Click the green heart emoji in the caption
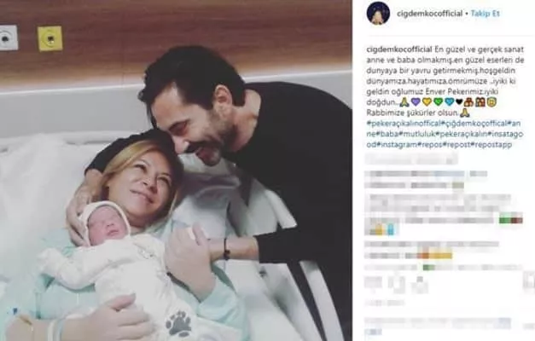 coord(439,101)
